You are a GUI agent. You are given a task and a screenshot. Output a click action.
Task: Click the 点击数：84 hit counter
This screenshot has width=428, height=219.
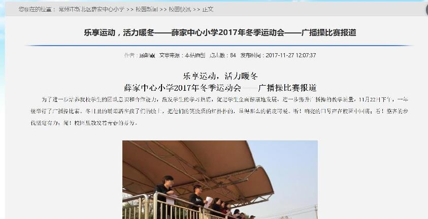[x=223, y=55]
